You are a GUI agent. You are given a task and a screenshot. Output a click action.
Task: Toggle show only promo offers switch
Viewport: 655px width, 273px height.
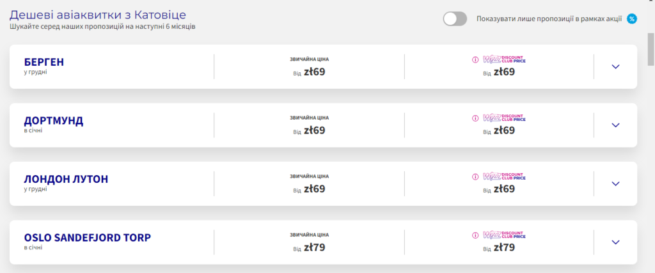click(x=455, y=19)
